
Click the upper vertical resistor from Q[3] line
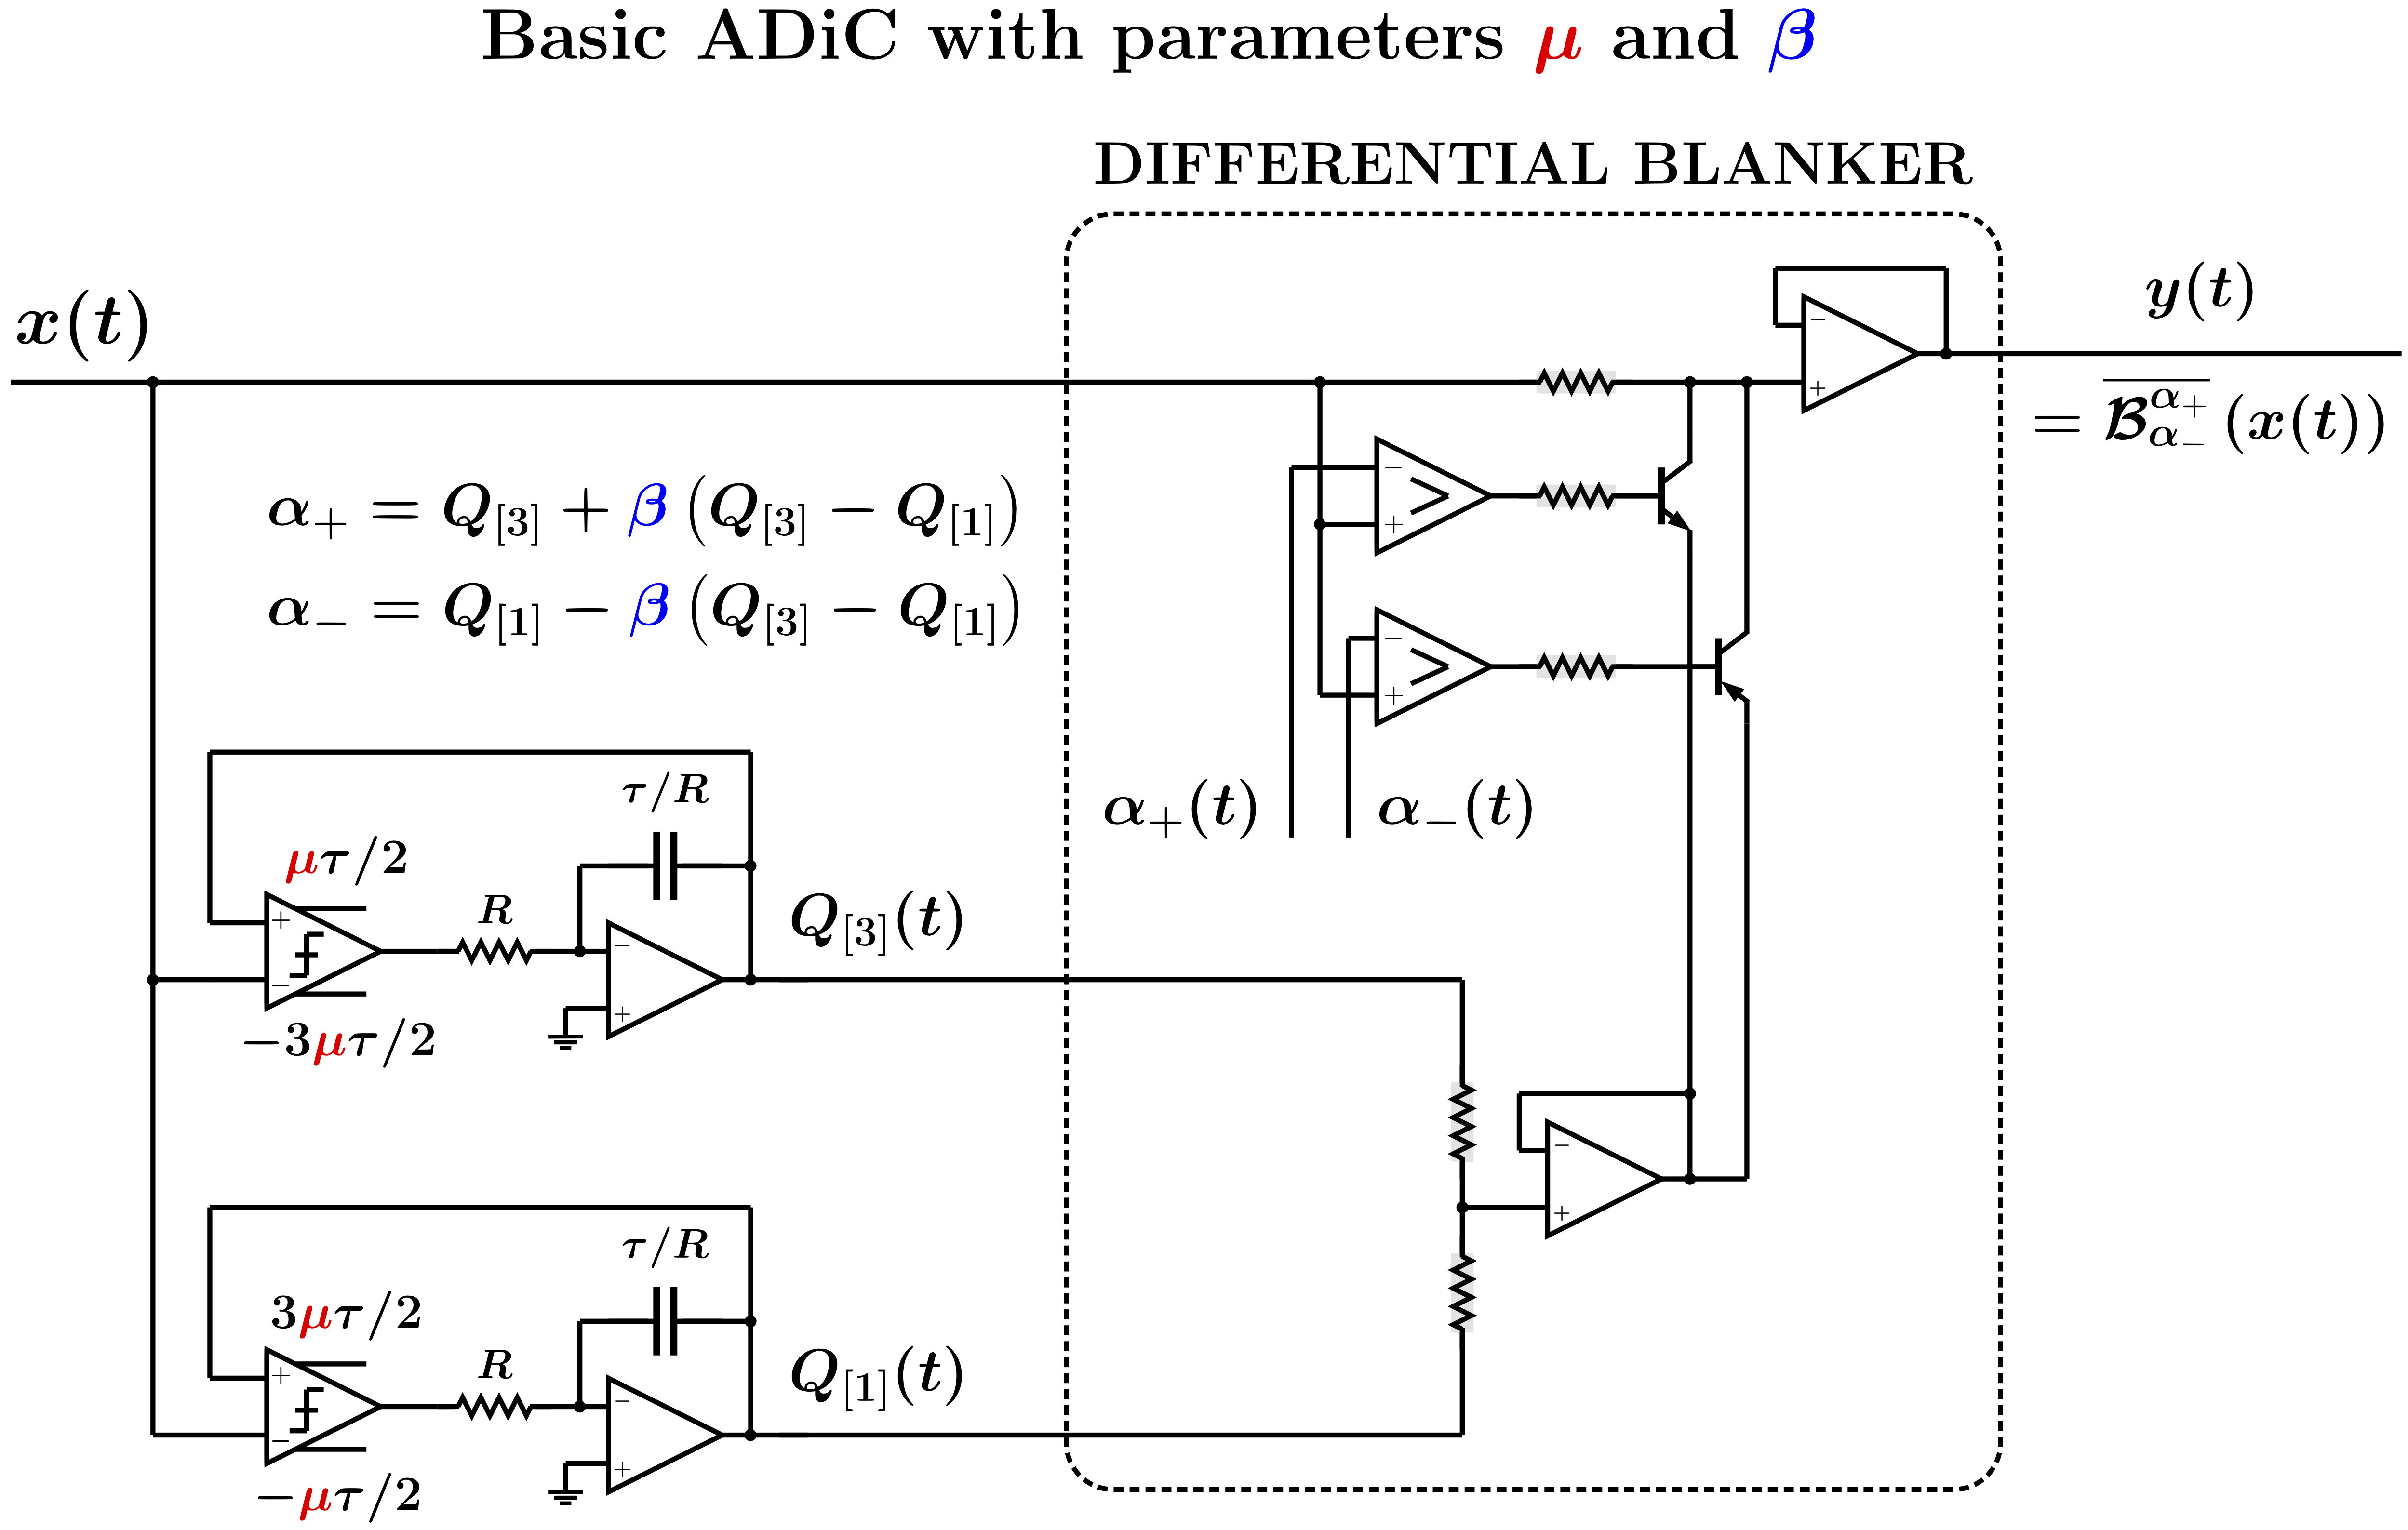tap(1462, 1122)
